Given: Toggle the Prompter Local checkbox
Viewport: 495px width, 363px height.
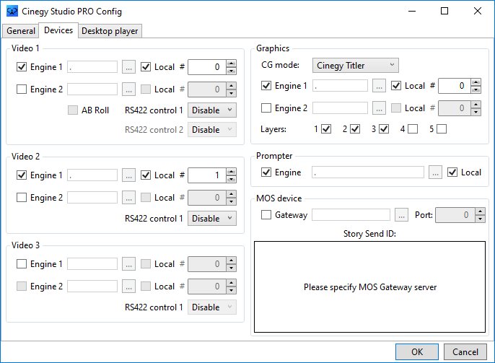Looking at the screenshot, I should click(x=452, y=172).
